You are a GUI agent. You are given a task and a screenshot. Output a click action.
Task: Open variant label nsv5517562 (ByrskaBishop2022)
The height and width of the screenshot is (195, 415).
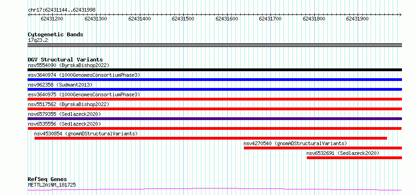pyautogui.click(x=69, y=104)
